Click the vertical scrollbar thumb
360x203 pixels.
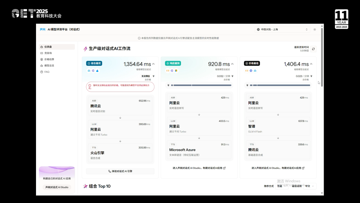tap(322, 57)
